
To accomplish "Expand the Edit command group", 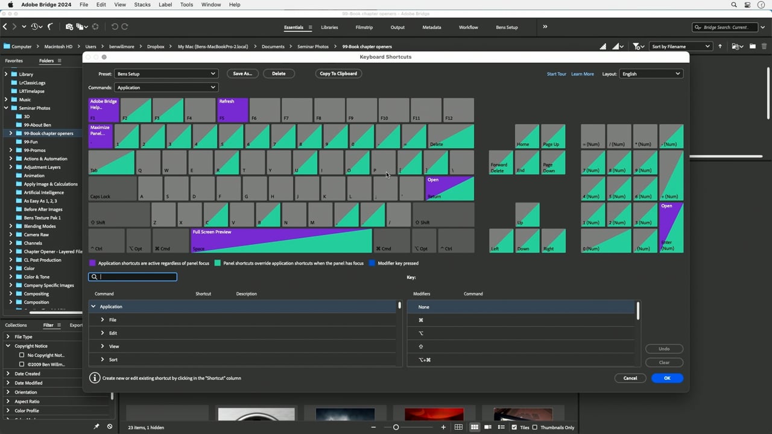I will pos(103,333).
